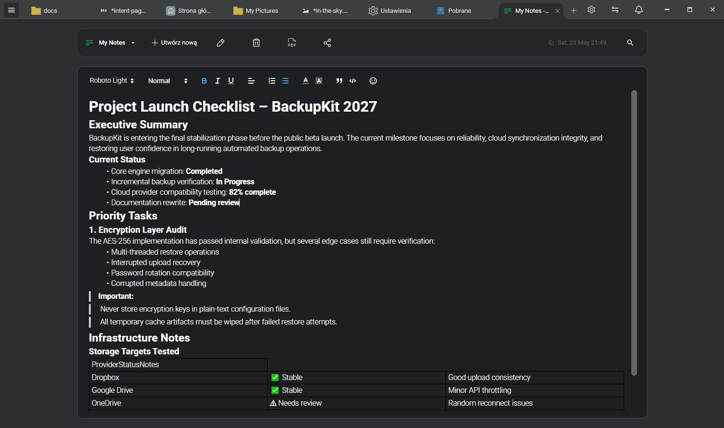Delete note with trash icon
This screenshot has height=428, width=724.
click(x=256, y=43)
